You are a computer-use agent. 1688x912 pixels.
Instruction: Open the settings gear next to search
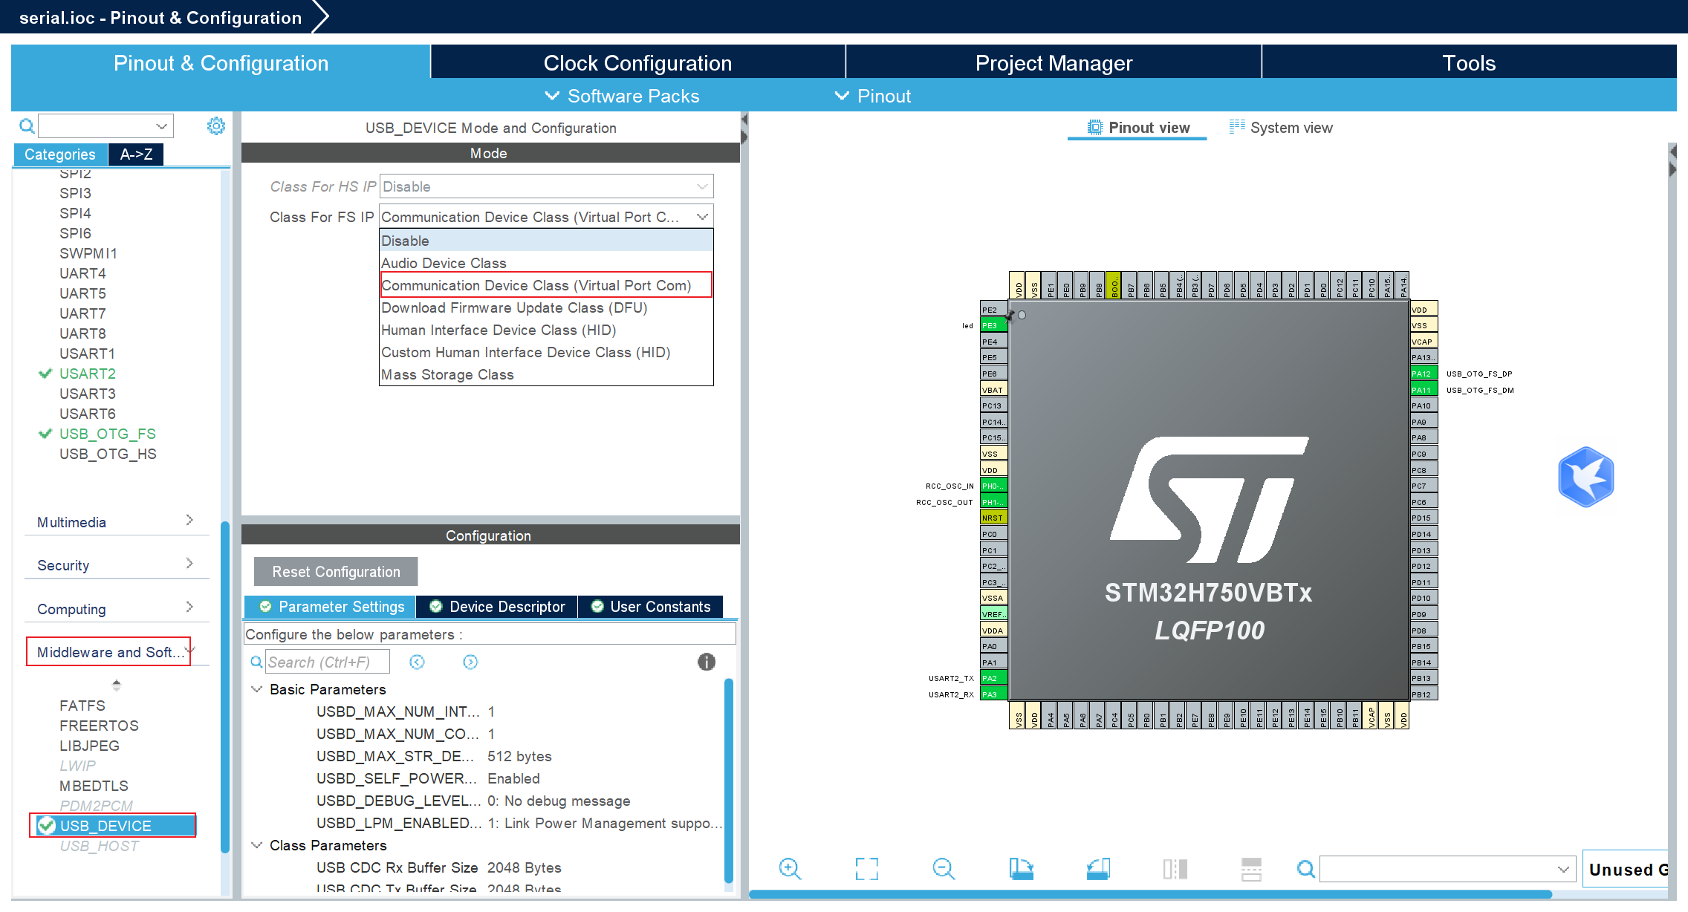(x=215, y=126)
